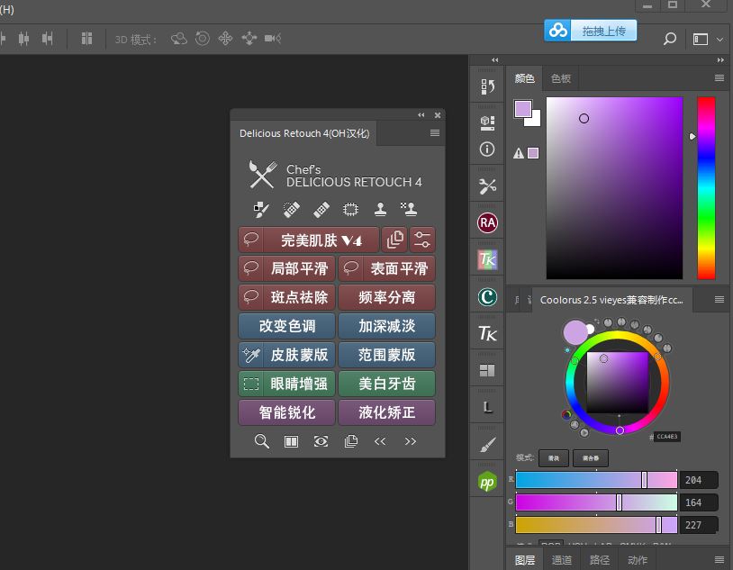The height and width of the screenshot is (570, 733).
Task: Click the 液化矫正 liquify button
Action: pyautogui.click(x=386, y=412)
